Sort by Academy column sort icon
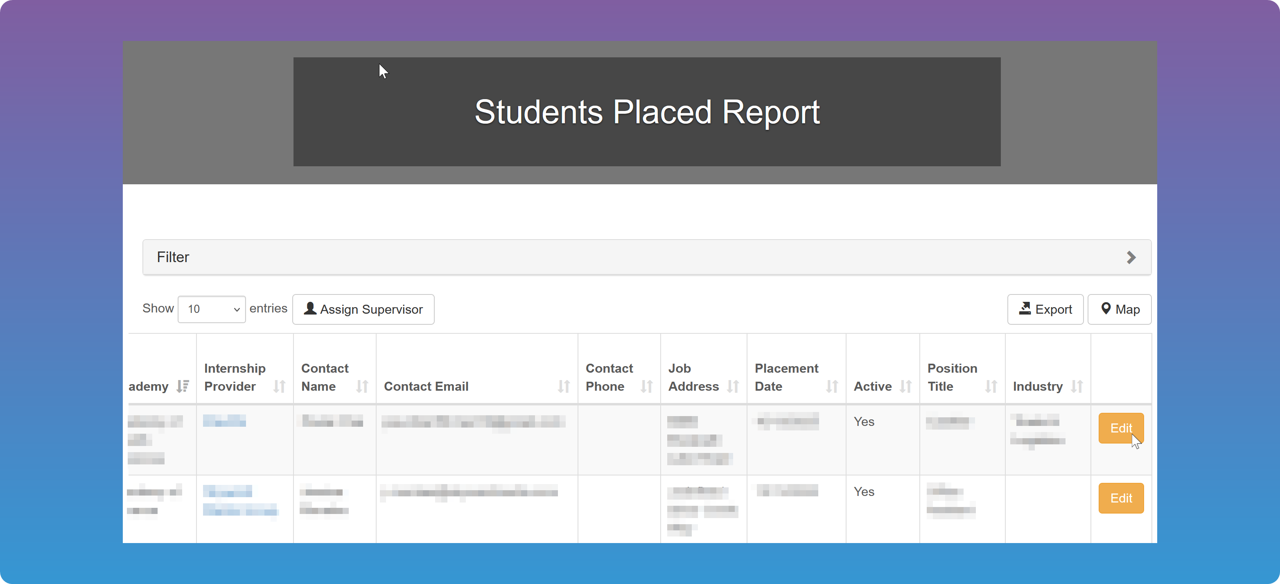The height and width of the screenshot is (584, 1280). 183,386
